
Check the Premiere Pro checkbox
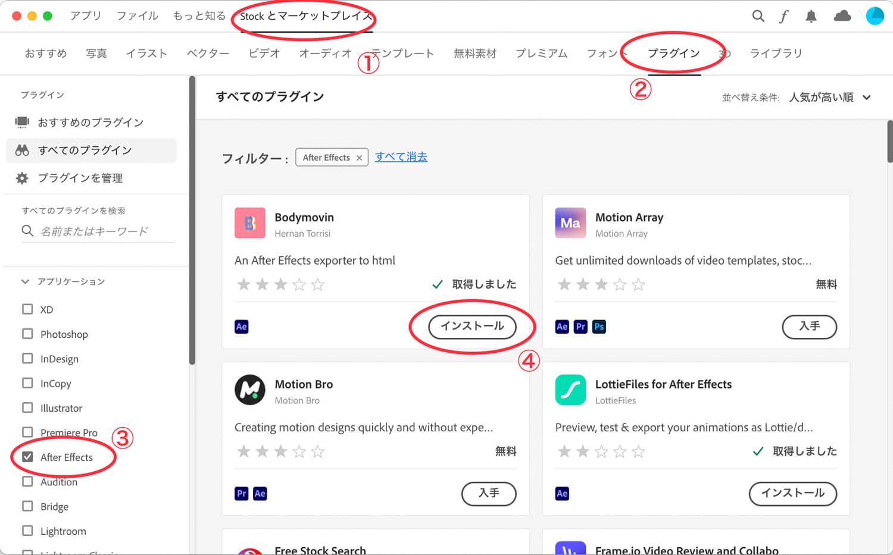coord(27,432)
